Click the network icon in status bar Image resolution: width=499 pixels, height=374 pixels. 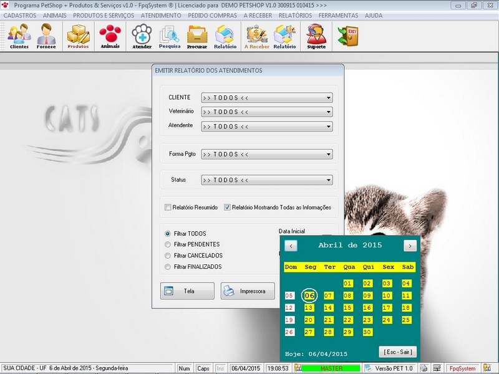(437, 368)
